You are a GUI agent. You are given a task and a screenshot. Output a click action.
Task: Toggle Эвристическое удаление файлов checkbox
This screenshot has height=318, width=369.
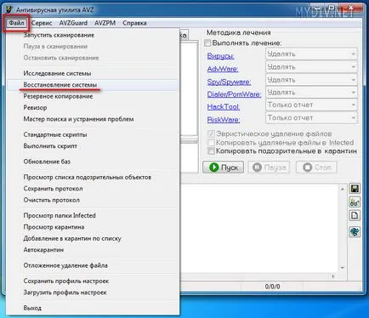click(211, 133)
